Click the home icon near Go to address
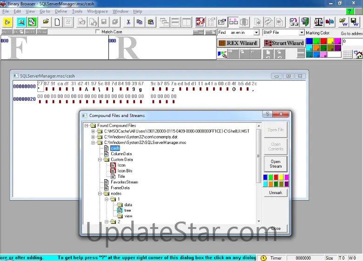 (x=359, y=55)
